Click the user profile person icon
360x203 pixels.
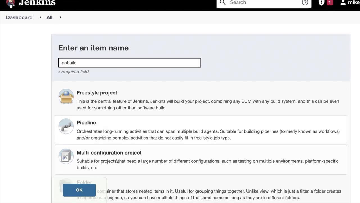coord(343,3)
